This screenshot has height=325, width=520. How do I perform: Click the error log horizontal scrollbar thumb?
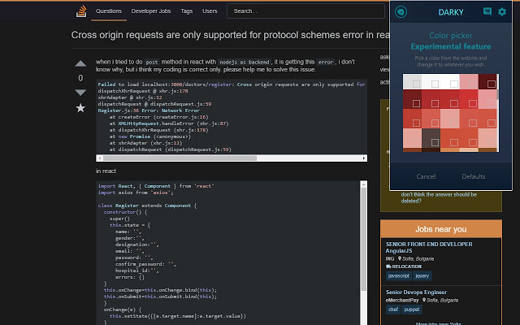pos(180,158)
